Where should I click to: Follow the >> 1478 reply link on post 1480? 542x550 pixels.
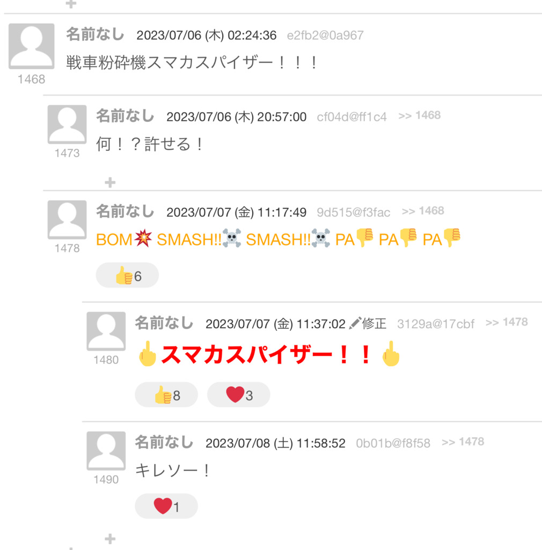coord(507,322)
